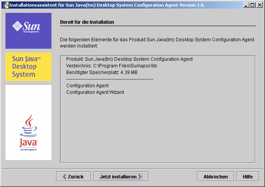Cancel installation with Abbrechen button
Screen dimensions: 265x187
(216, 176)
